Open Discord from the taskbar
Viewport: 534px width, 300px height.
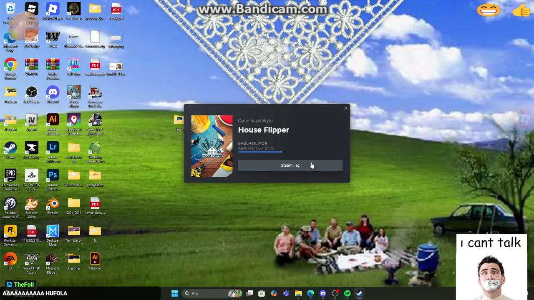[323, 293]
